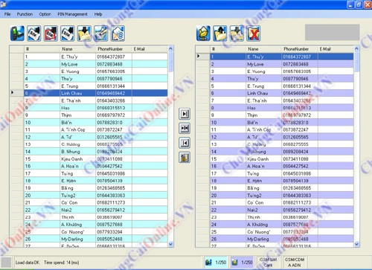Click the first 1/250 status bar icon

pos(216,262)
